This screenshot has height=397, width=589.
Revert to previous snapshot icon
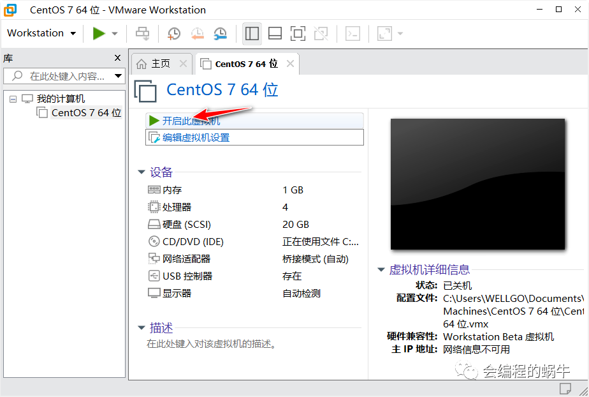point(197,33)
